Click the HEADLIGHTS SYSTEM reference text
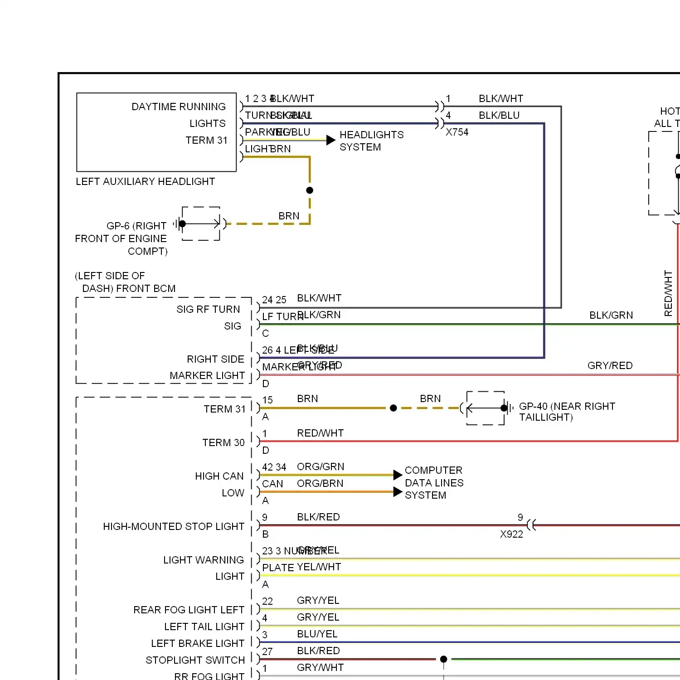Image resolution: width=680 pixels, height=680 pixels. pos(371,141)
